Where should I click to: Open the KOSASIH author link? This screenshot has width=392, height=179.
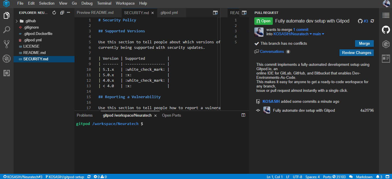271,101
